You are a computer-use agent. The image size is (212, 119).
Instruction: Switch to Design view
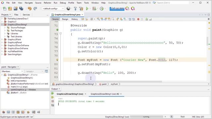coord(65,19)
